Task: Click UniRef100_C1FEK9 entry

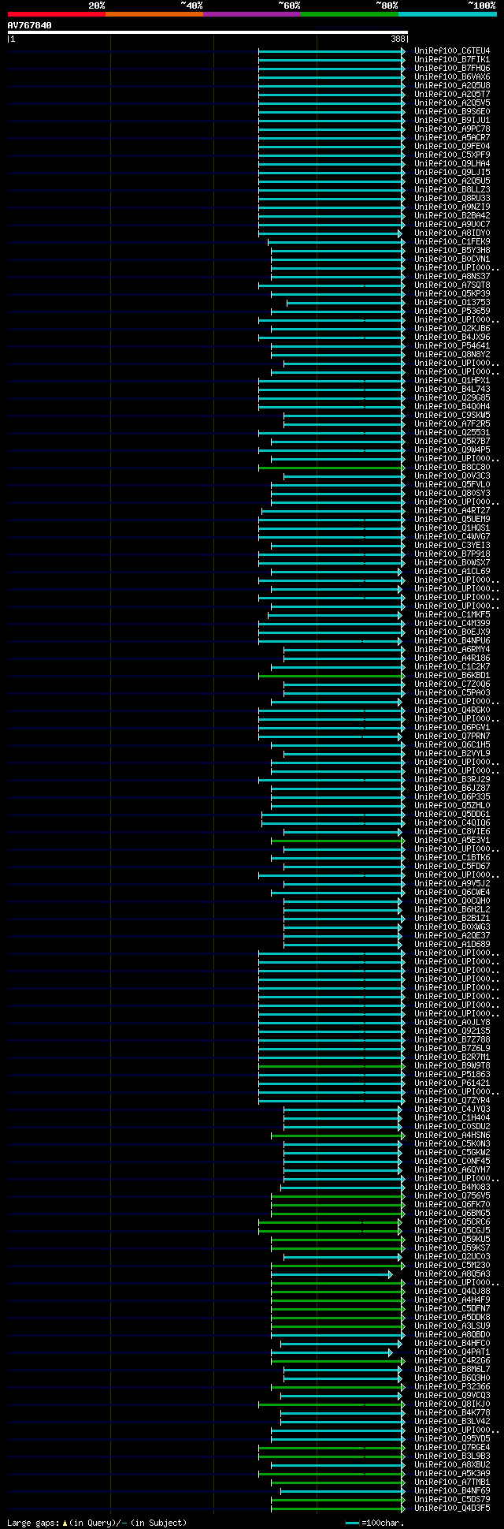Action: pos(452,242)
